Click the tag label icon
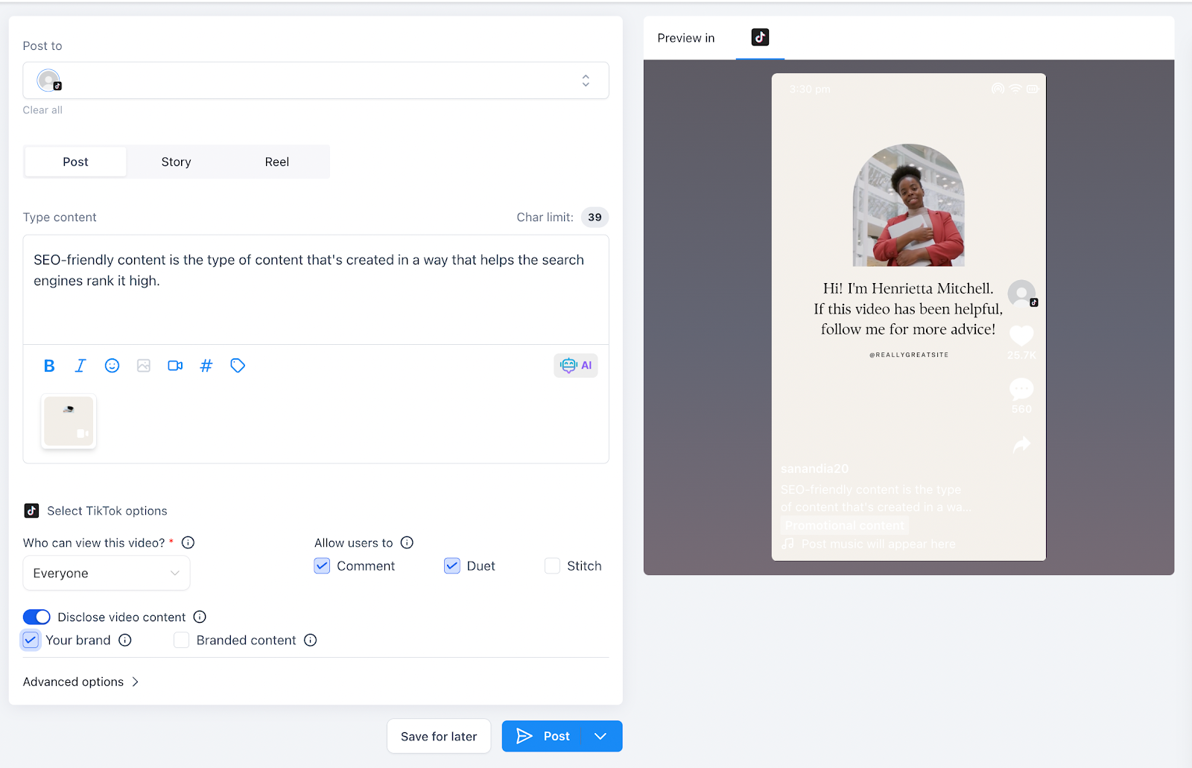This screenshot has height=768, width=1192. [x=238, y=366]
